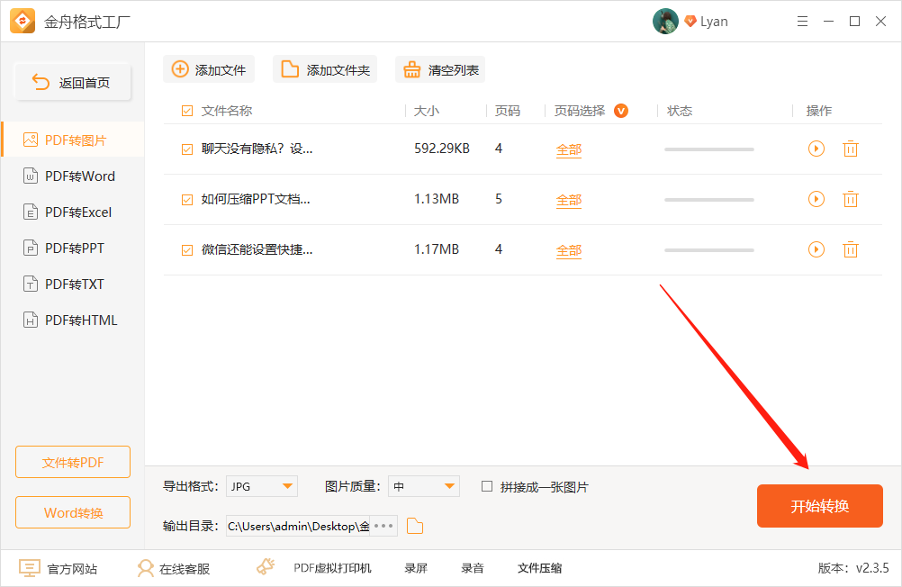Image resolution: width=902 pixels, height=587 pixels.
Task: Open the 图片质量 中 dropdown
Action: (424, 486)
